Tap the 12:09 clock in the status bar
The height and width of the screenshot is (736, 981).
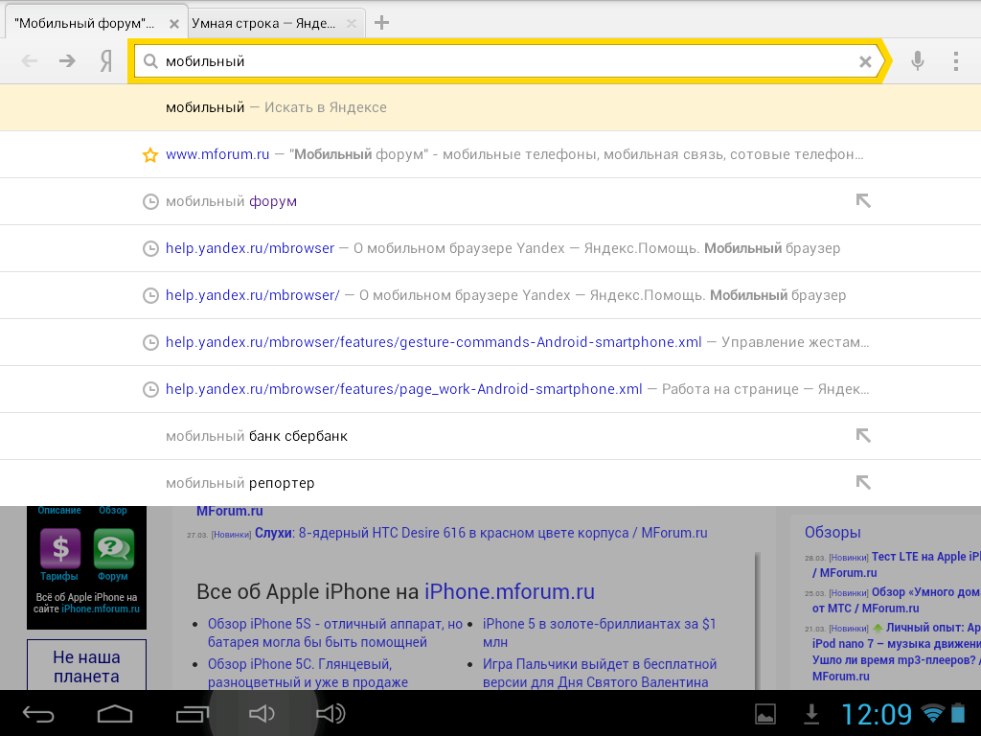click(x=877, y=714)
